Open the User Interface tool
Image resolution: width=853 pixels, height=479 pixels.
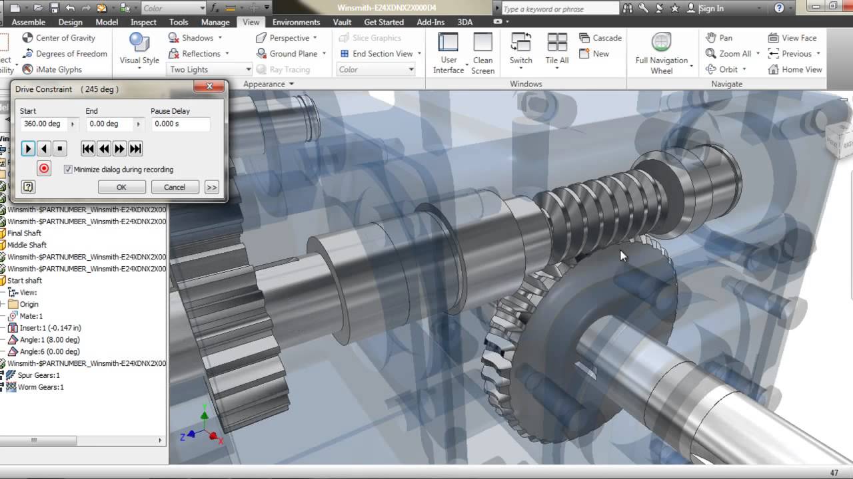pyautogui.click(x=448, y=53)
